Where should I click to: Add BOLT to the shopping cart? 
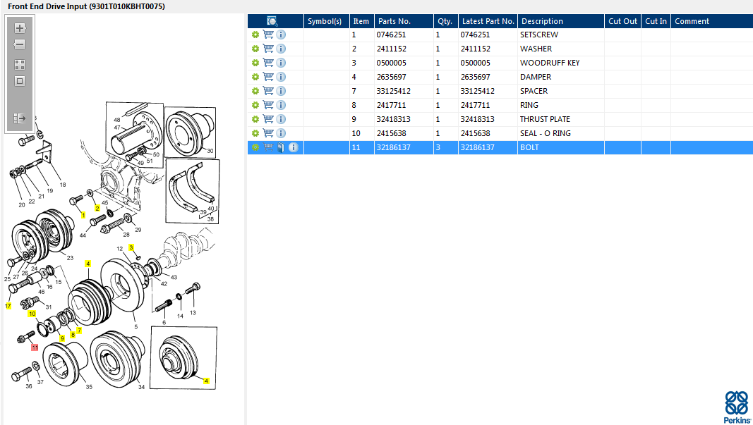[268, 147]
